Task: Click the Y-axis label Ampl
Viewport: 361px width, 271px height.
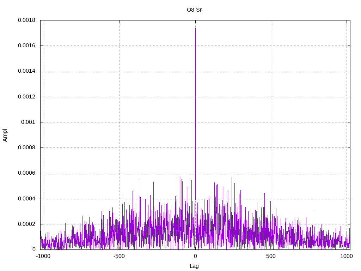Action: pos(5,135)
